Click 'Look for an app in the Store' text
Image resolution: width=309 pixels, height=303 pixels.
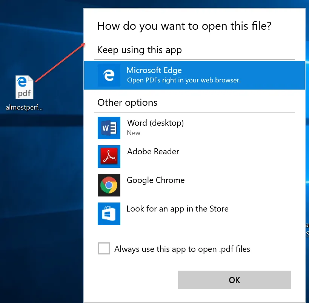[x=178, y=209]
